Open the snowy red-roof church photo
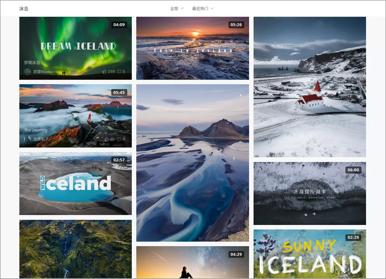Image resolution: width=386 pixels, height=279 pixels. 310,87
